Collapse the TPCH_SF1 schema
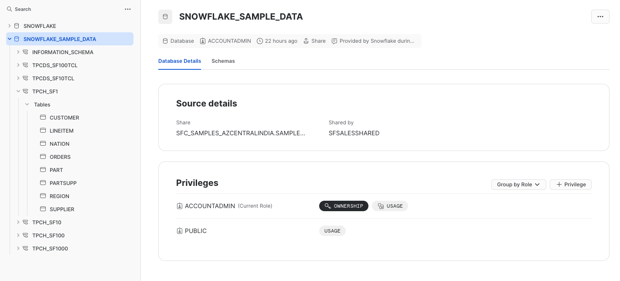The width and height of the screenshot is (620, 281). coord(18,91)
